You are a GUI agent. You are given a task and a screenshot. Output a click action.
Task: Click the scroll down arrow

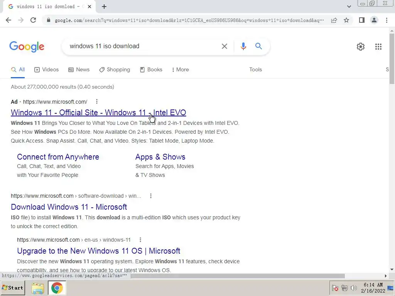click(392, 269)
